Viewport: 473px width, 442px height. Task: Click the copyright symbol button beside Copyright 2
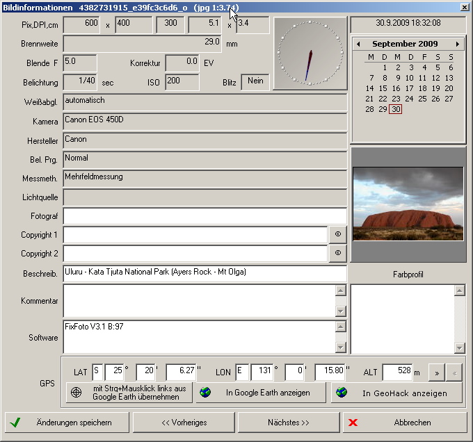pos(338,253)
